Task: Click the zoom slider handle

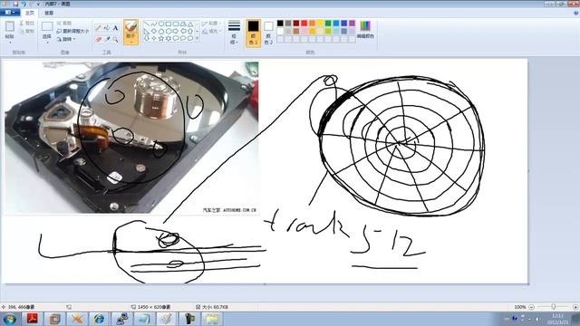Action: click(x=554, y=307)
